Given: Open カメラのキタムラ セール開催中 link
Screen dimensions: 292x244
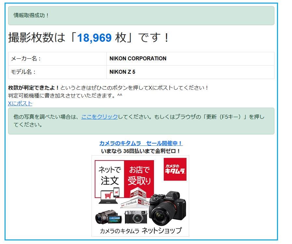Looking at the screenshot, I should [141, 143].
